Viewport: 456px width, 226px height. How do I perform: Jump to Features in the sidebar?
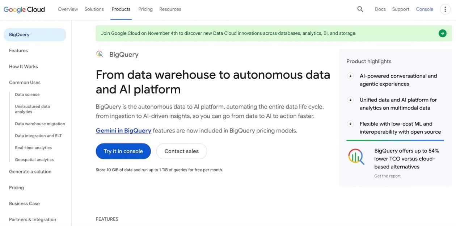coord(18,51)
